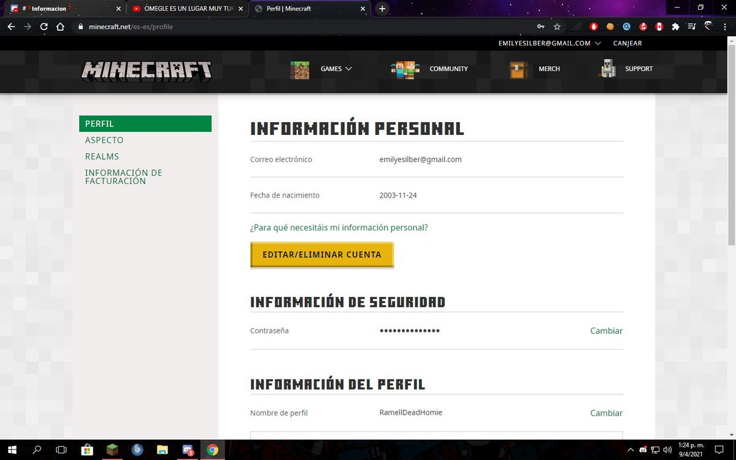
Task: Go back with the browser back arrow
Action: coord(11,26)
